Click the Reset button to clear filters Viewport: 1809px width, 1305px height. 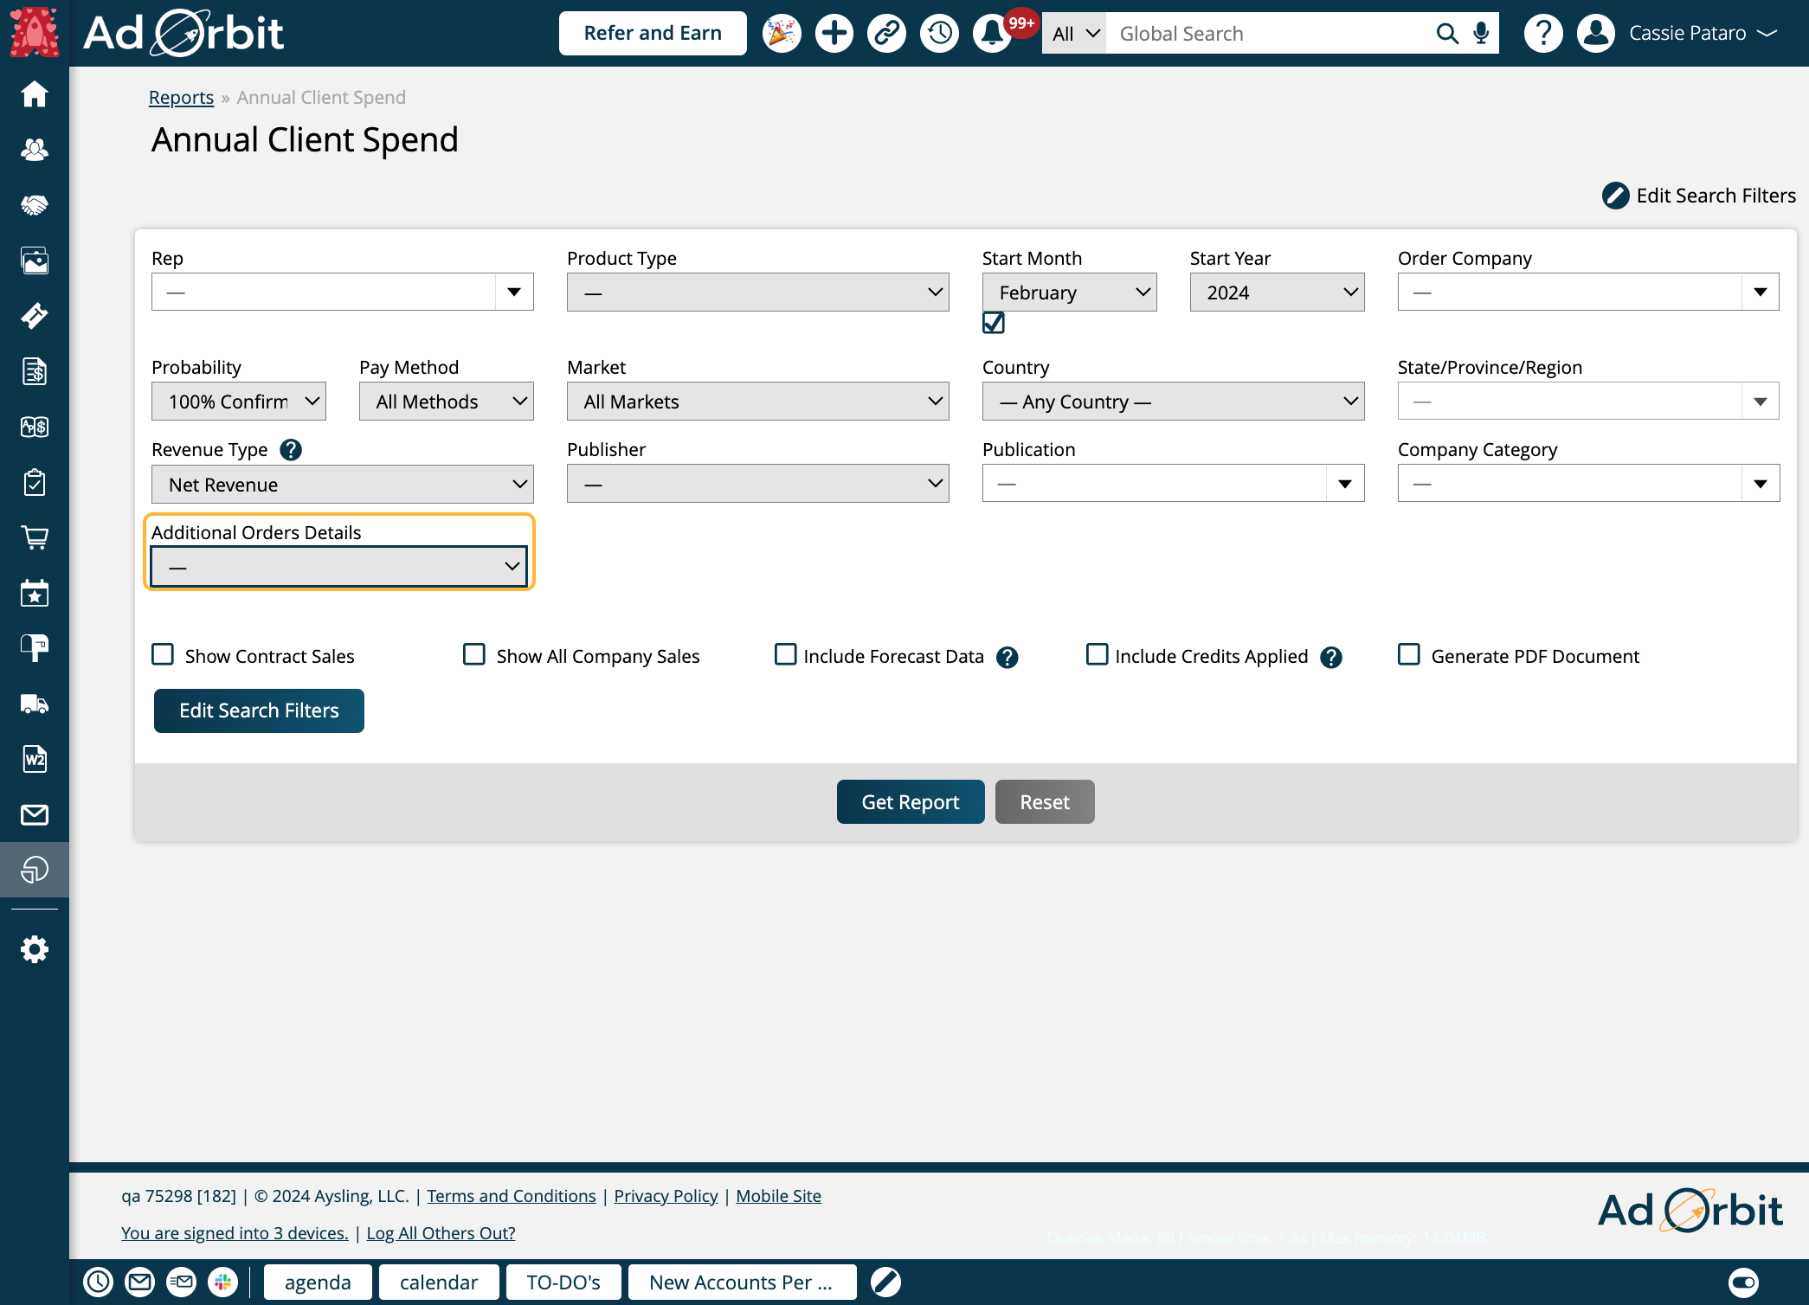click(1045, 802)
